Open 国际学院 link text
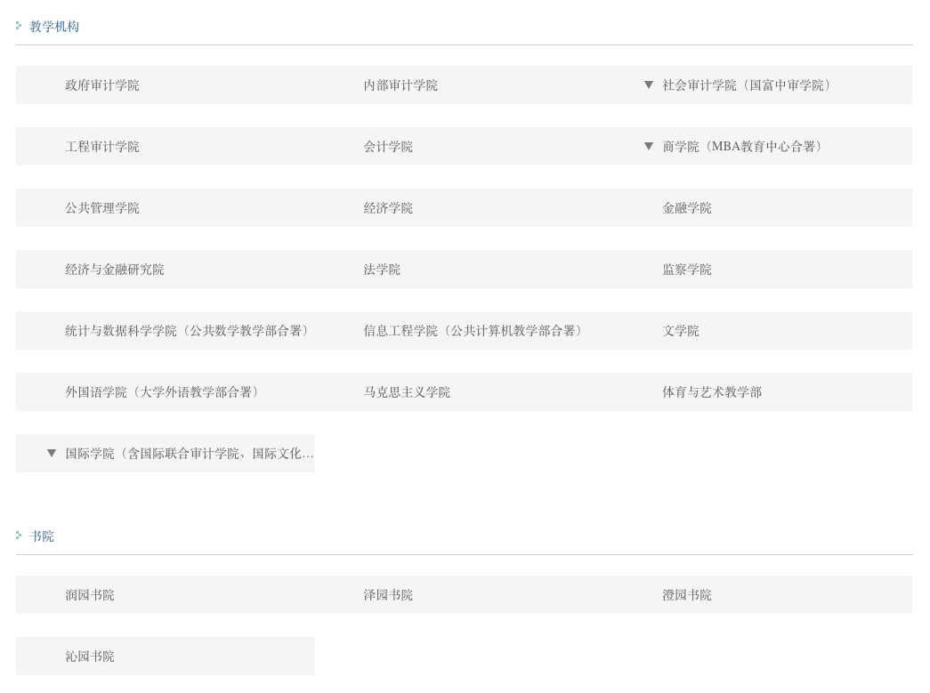This screenshot has height=693, width=930. (190, 454)
